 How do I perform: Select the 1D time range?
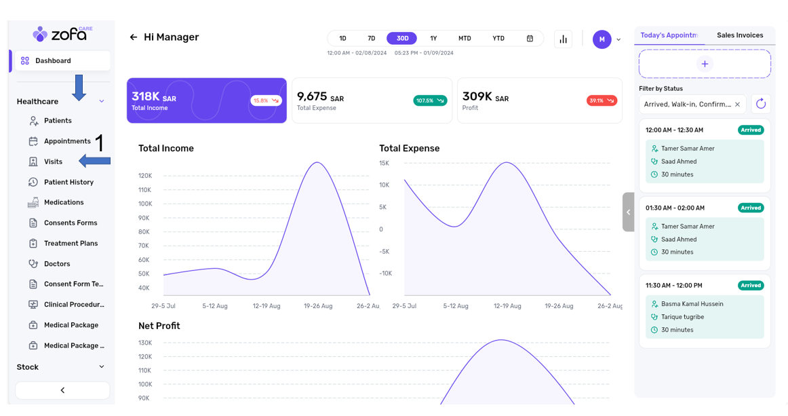342,39
